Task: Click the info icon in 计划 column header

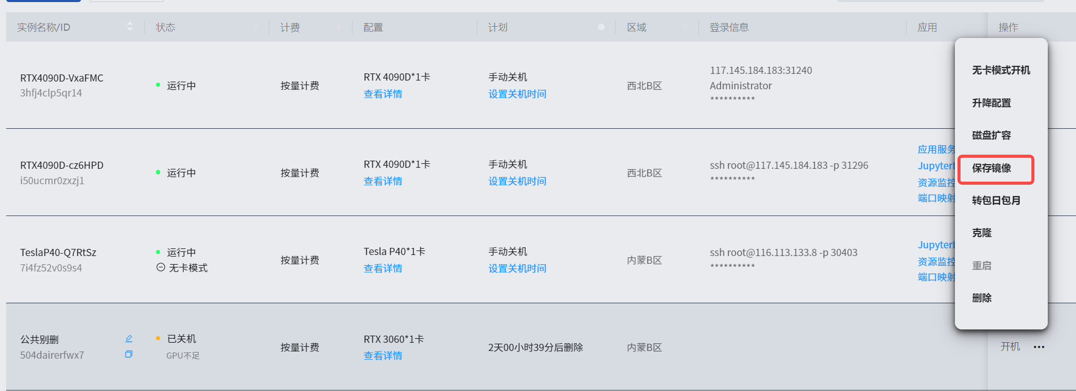Action: 601,27
